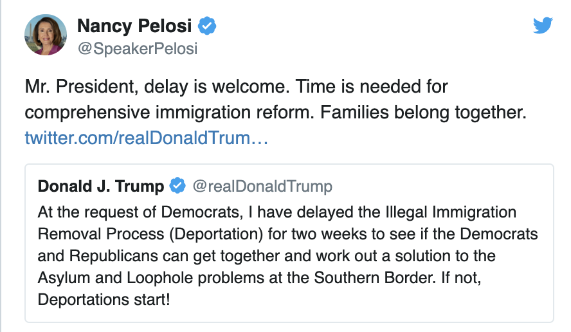Open the Nancy Pelosi display name
The width and height of the screenshot is (571, 332).
click(135, 26)
